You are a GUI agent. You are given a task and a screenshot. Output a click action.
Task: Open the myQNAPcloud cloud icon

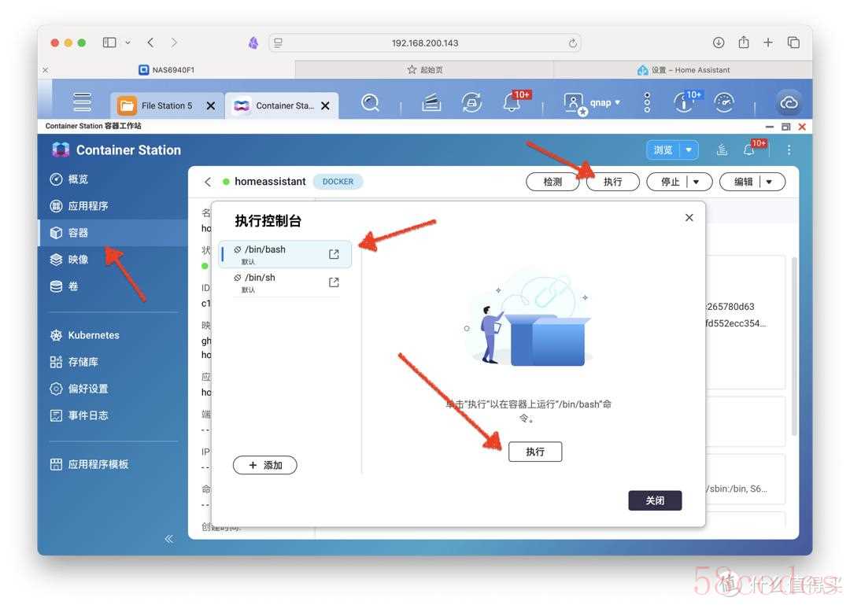tap(789, 102)
